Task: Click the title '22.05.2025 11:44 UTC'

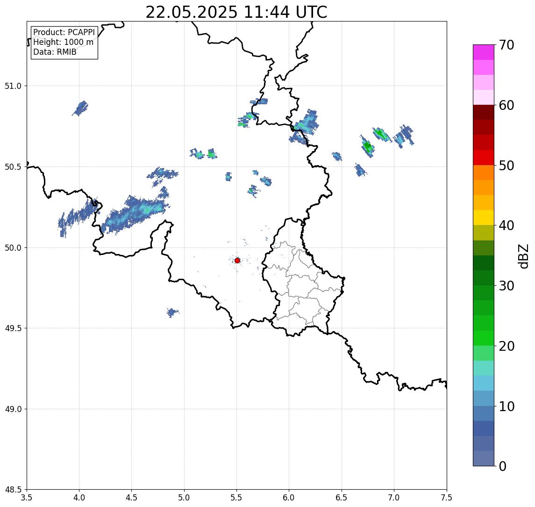Action: tap(236, 12)
